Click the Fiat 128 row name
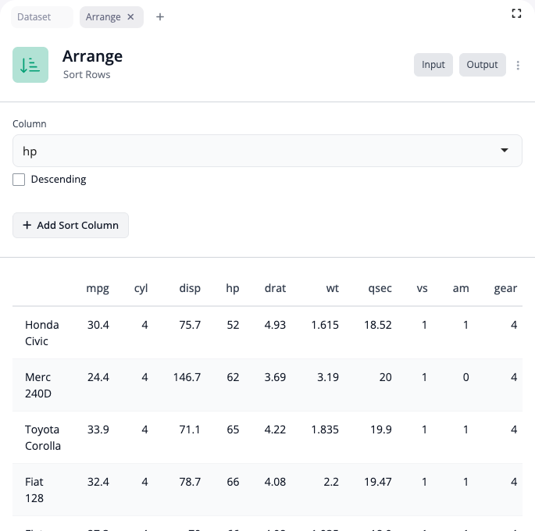Screen dimensions: 535x531 [x=34, y=490]
